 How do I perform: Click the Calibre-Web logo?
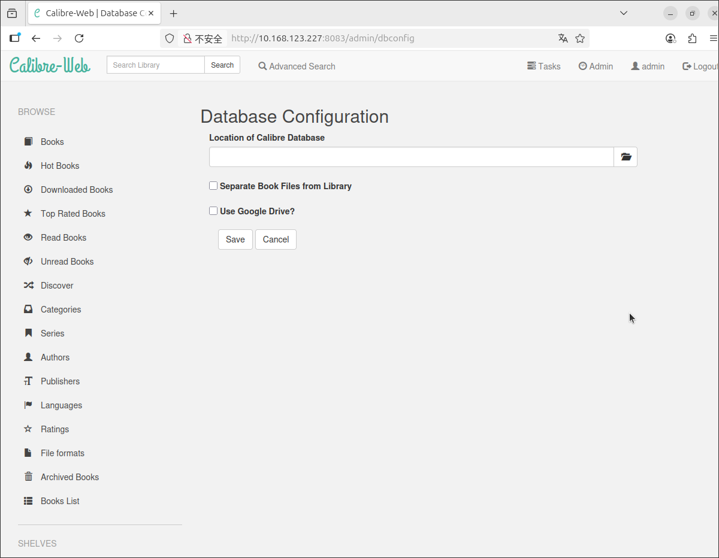pos(50,65)
